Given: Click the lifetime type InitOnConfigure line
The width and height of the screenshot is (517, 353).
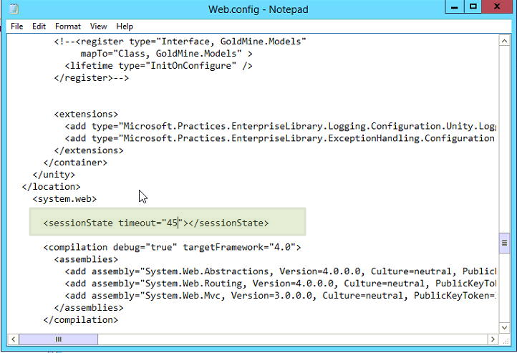Looking at the screenshot, I should [159, 65].
